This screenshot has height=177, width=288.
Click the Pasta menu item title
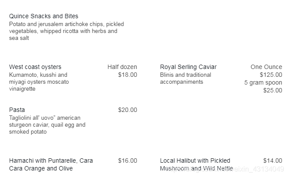pyautogui.click(x=17, y=110)
